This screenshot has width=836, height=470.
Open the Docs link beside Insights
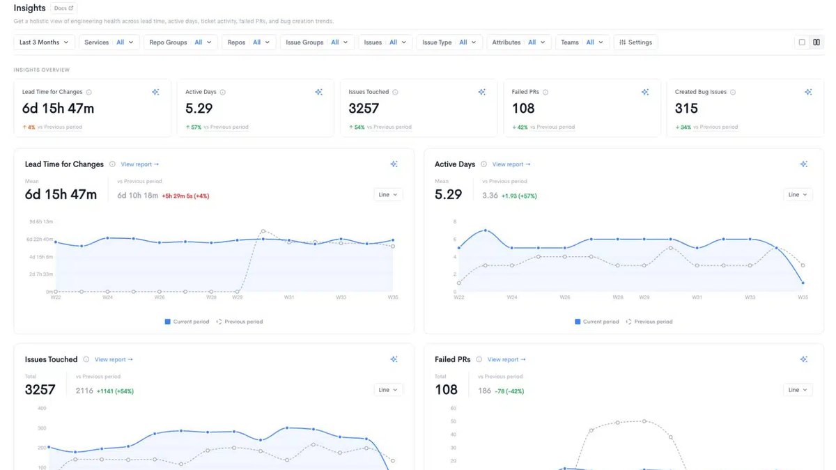[x=64, y=8]
